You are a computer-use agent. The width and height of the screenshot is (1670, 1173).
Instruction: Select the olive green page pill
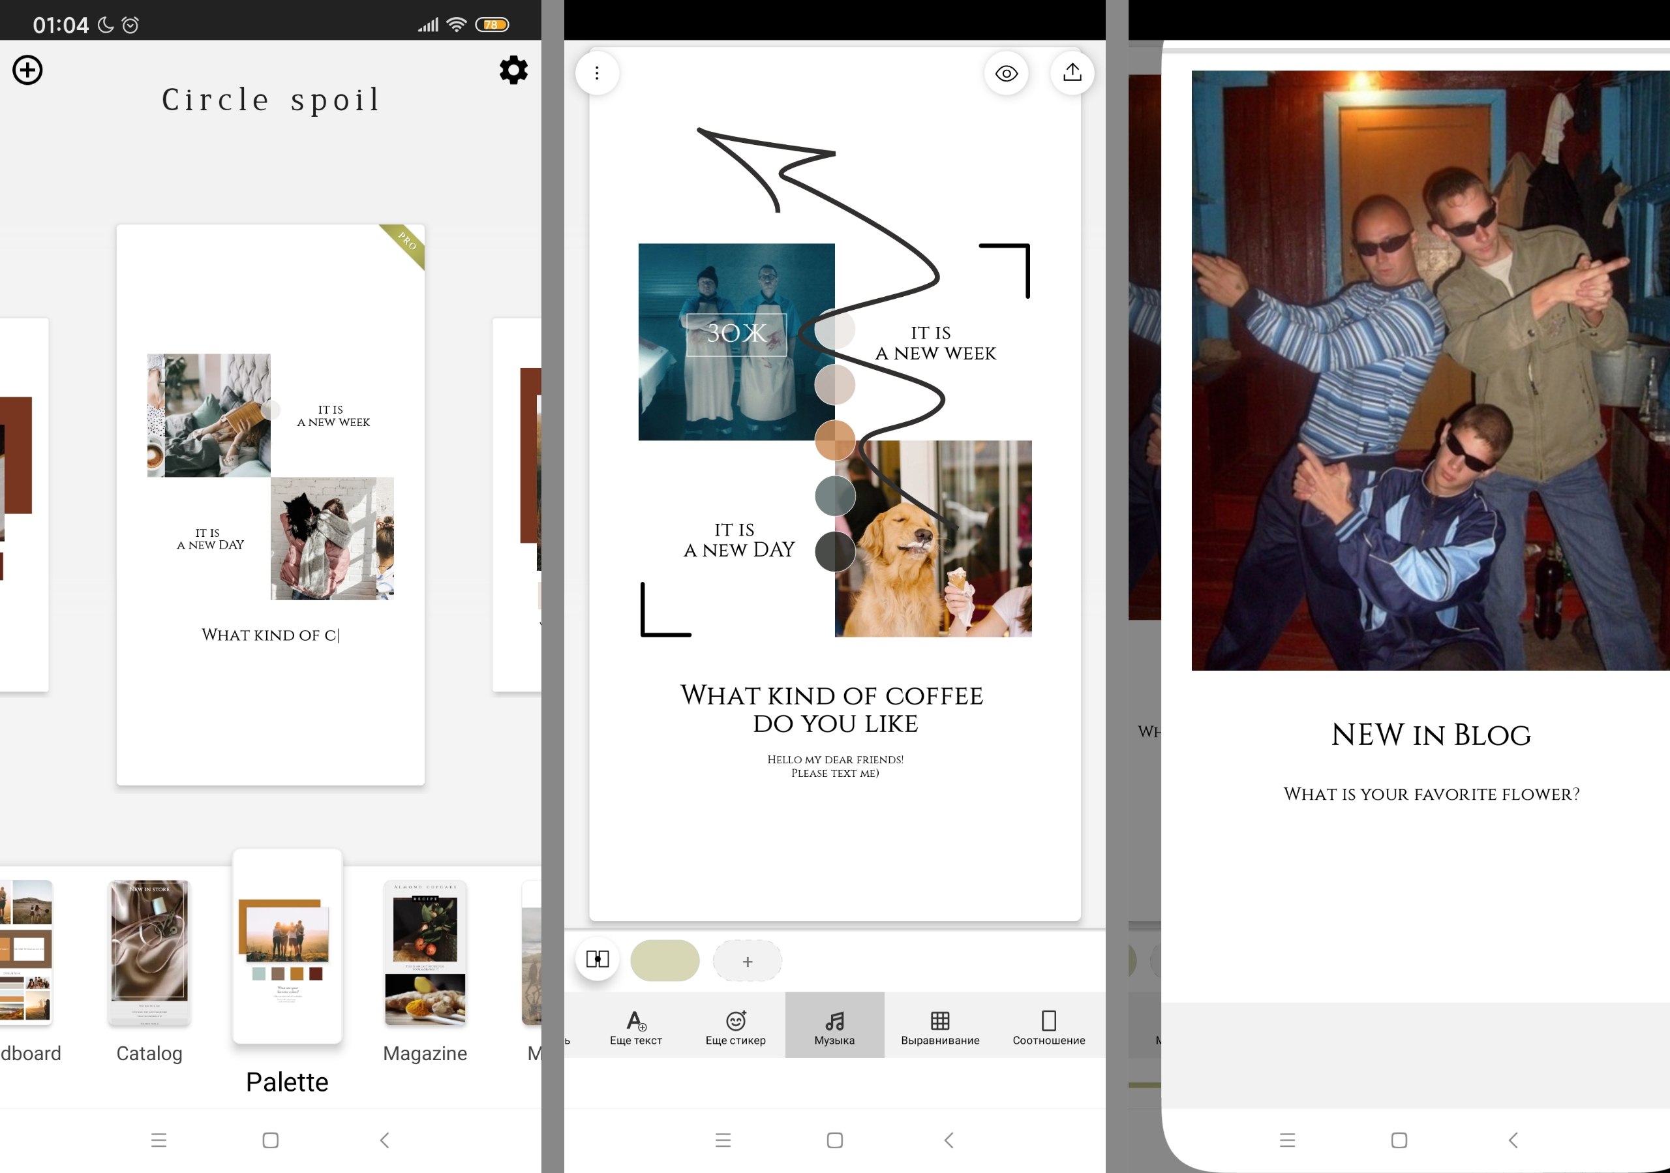pyautogui.click(x=664, y=961)
